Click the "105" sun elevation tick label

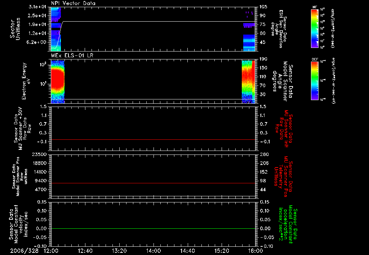[263, 7]
